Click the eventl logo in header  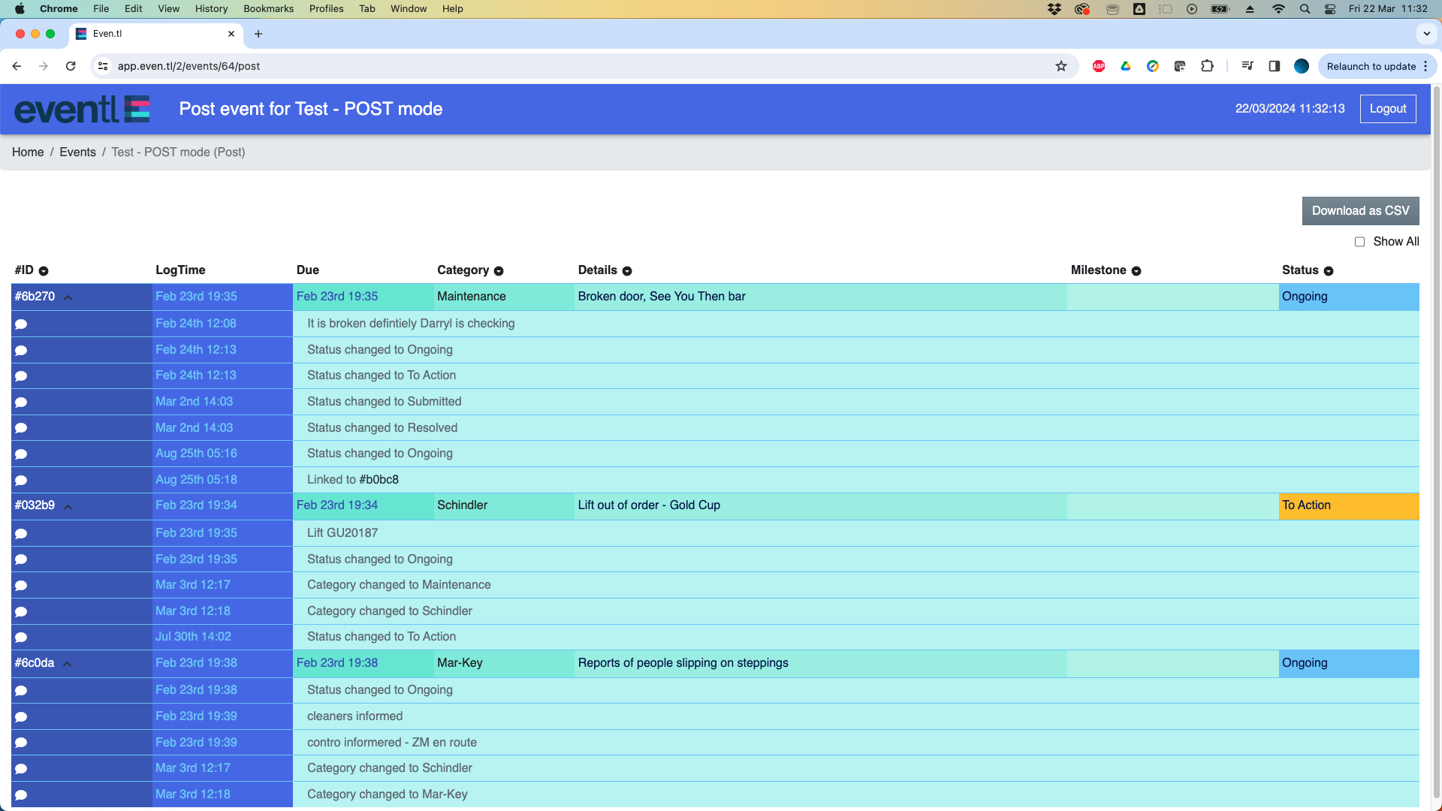click(82, 109)
